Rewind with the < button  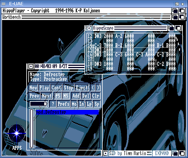[x=93, y=88]
